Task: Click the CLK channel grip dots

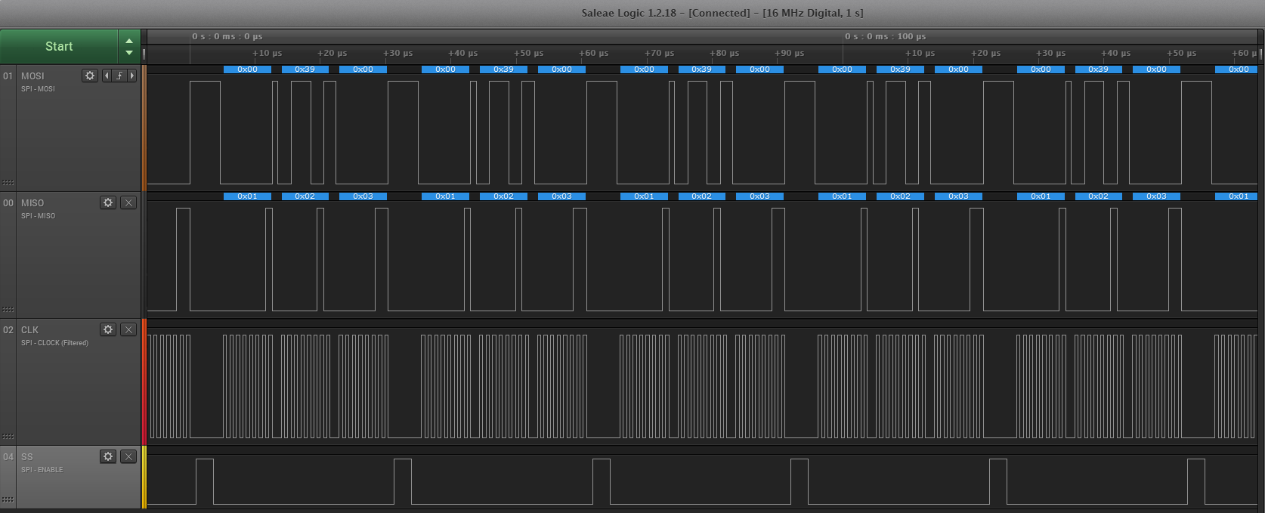Action: click(8, 437)
